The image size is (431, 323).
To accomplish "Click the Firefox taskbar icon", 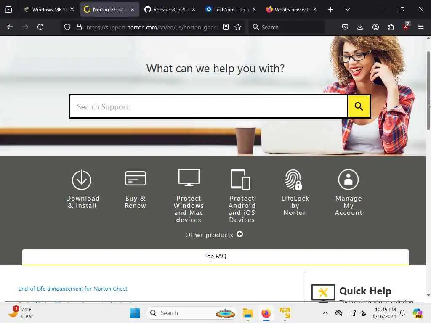I will point(266,313).
